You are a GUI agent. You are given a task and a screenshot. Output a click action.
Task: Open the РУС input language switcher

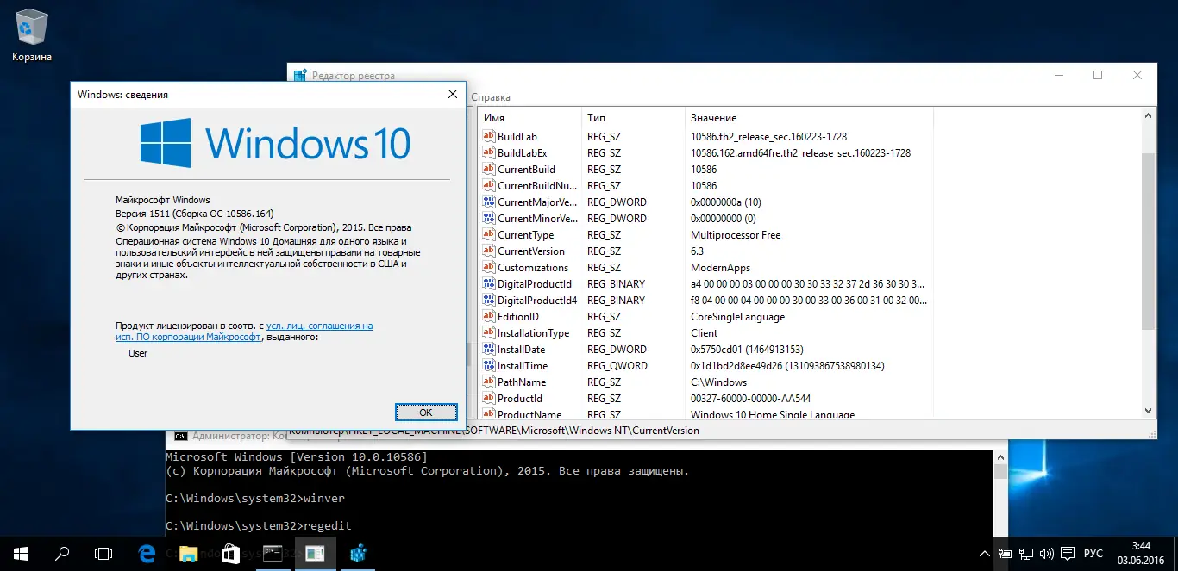[x=1093, y=554]
